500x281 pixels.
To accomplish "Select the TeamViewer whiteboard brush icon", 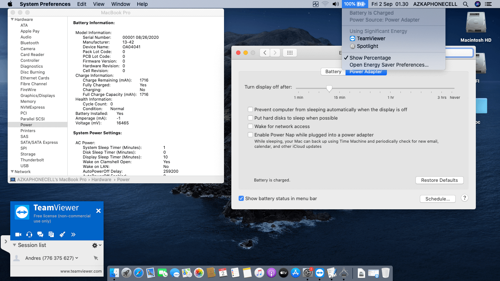I will click(62, 235).
